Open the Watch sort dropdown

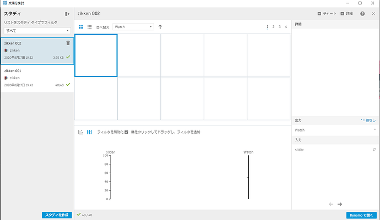coord(133,27)
